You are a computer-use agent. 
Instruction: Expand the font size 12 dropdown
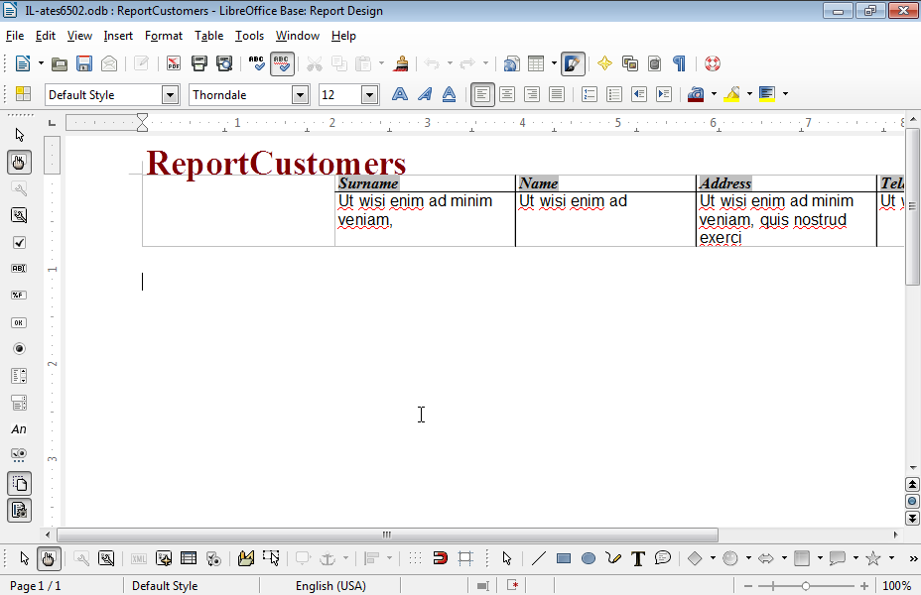pyautogui.click(x=369, y=94)
